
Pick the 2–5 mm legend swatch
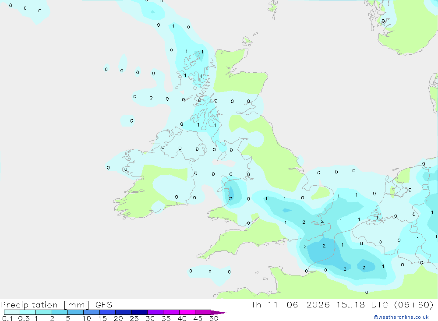tap(60, 312)
